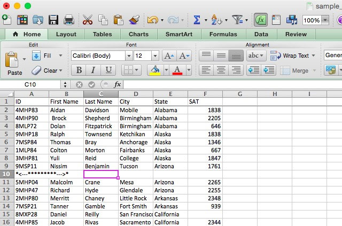Viewport: 342px width, 226px height.
Task: Open the Fill options dropdown arrow
Action: point(60,56)
